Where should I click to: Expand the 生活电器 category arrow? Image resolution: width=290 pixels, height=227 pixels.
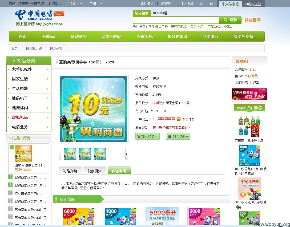click(x=47, y=89)
